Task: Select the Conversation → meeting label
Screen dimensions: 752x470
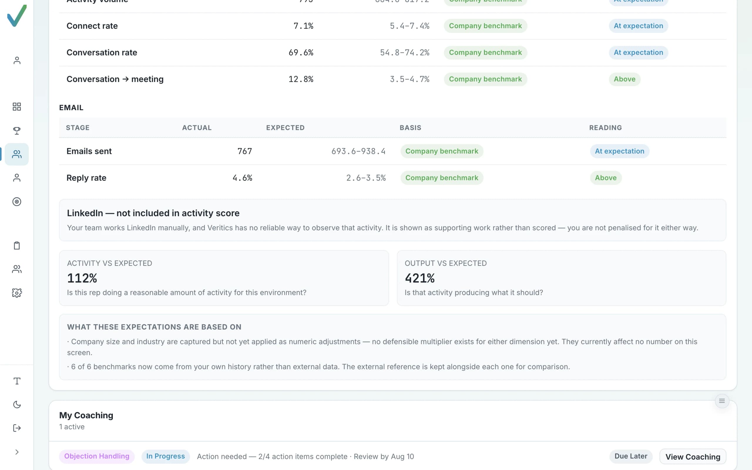Action: pos(115,79)
